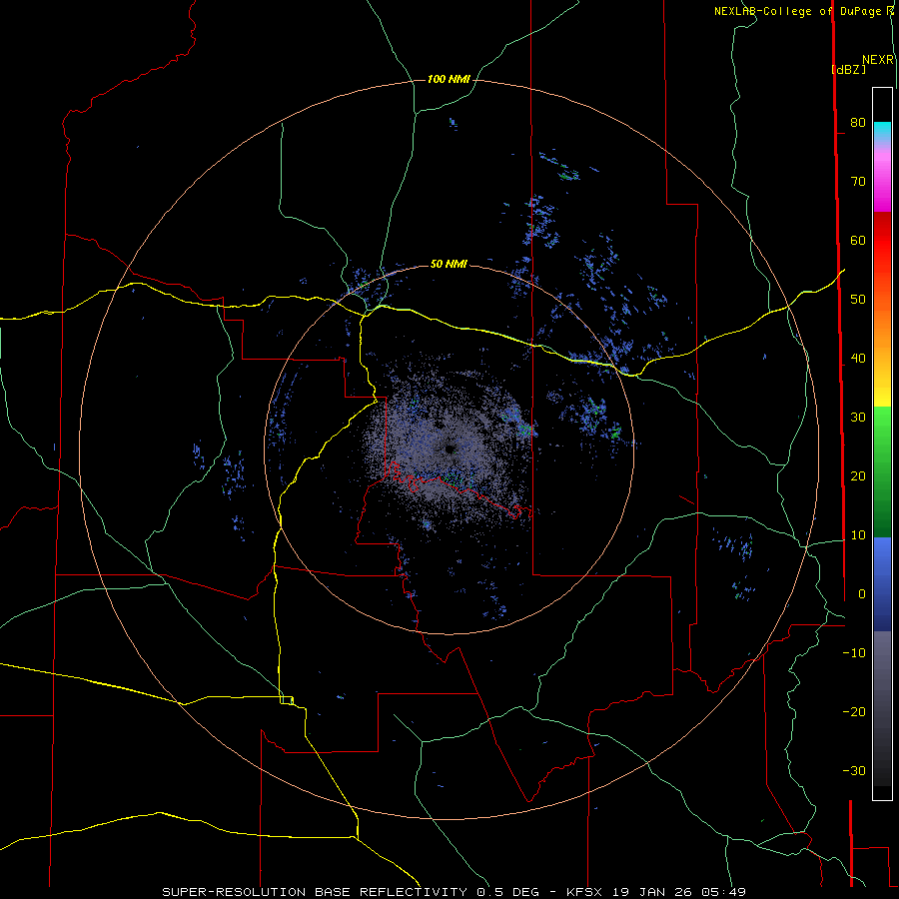The height and width of the screenshot is (899, 899).
Task: Click "SUPER-RESOLUTION BASE REFLECTIVITY" in the bottom caption
Action: [x=315, y=892]
